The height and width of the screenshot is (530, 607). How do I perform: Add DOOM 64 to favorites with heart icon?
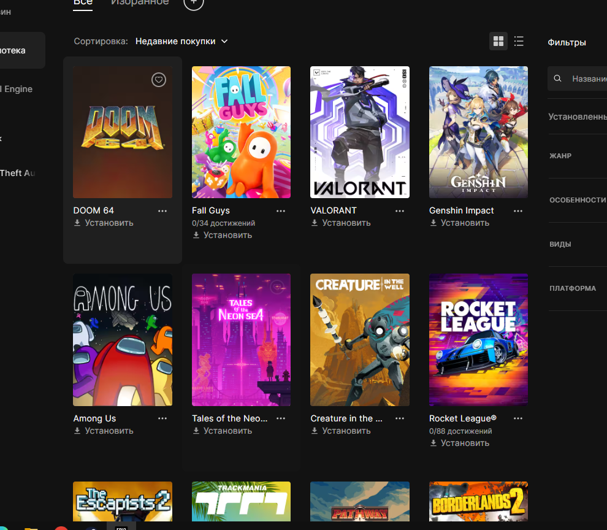158,80
